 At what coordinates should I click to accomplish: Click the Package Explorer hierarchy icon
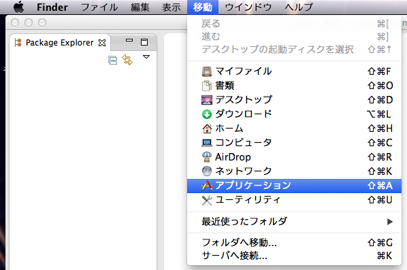18,43
